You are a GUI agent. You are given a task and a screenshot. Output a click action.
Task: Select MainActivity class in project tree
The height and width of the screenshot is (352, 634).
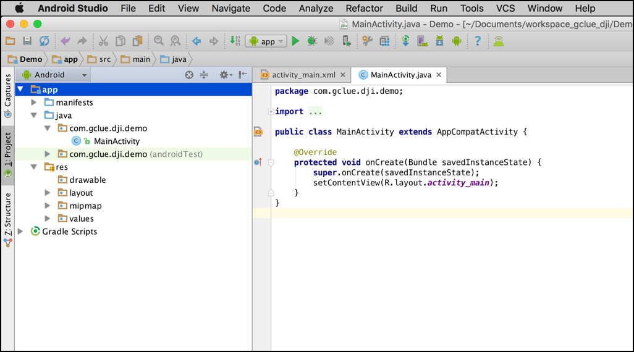(x=117, y=141)
